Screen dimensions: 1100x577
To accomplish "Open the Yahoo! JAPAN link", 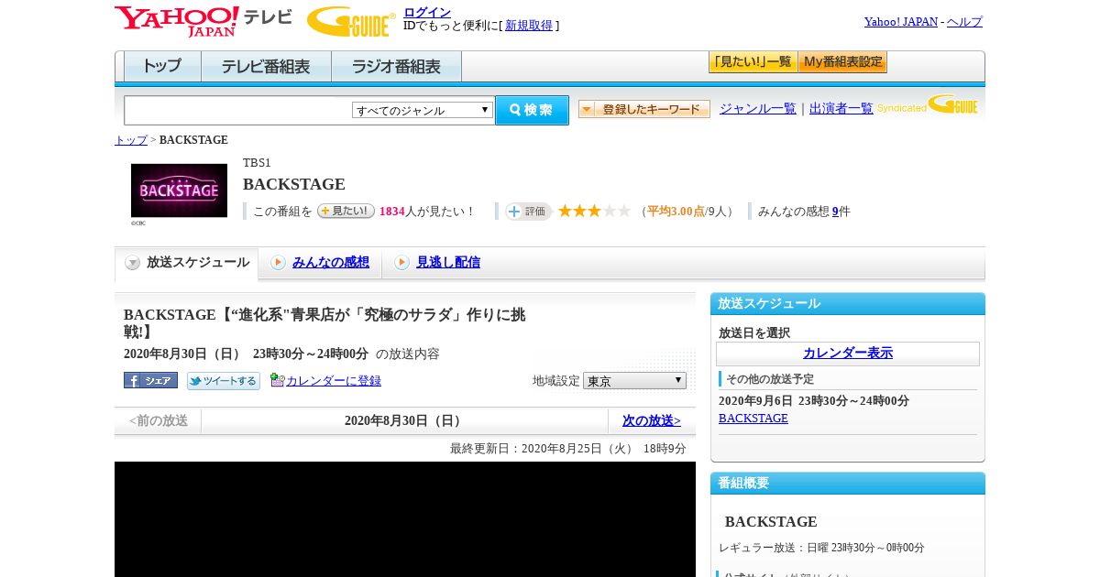I will coord(901,22).
